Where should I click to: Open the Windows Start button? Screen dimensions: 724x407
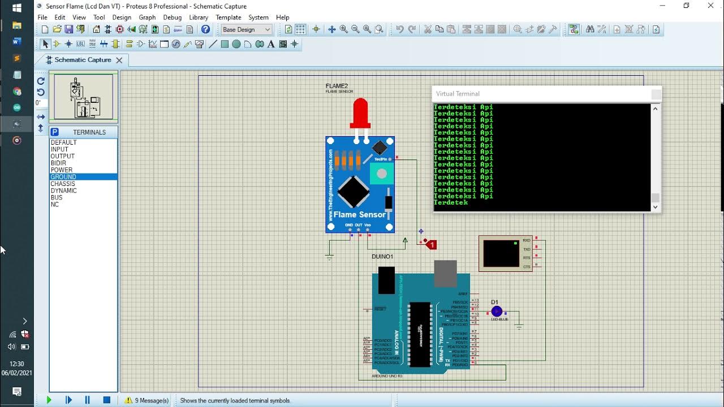pyautogui.click(x=16, y=8)
